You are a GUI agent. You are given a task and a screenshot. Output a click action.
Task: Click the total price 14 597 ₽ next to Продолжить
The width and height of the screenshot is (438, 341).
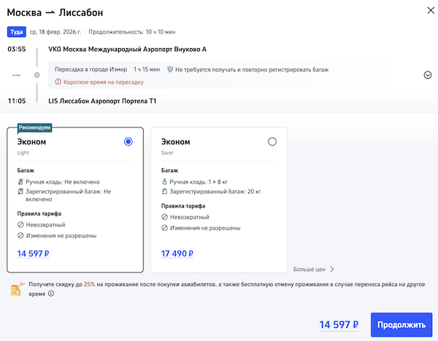coord(339,325)
